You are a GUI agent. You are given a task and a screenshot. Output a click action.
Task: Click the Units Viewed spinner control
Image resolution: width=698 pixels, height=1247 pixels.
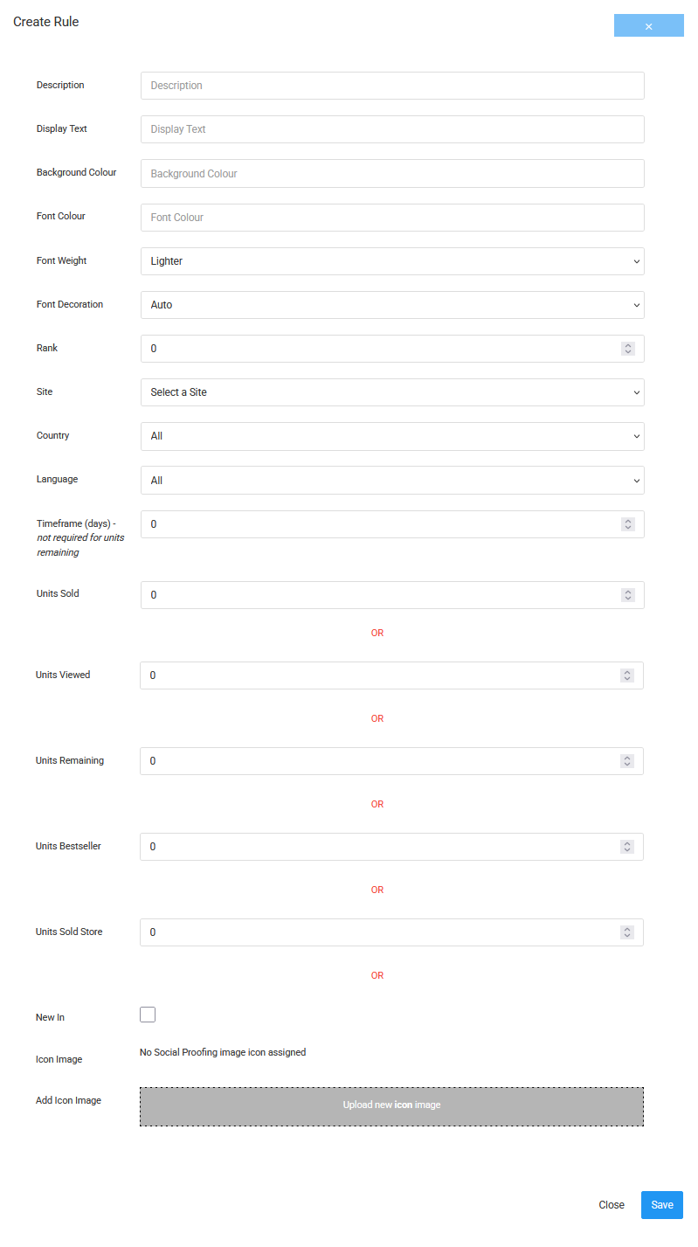coord(626,675)
